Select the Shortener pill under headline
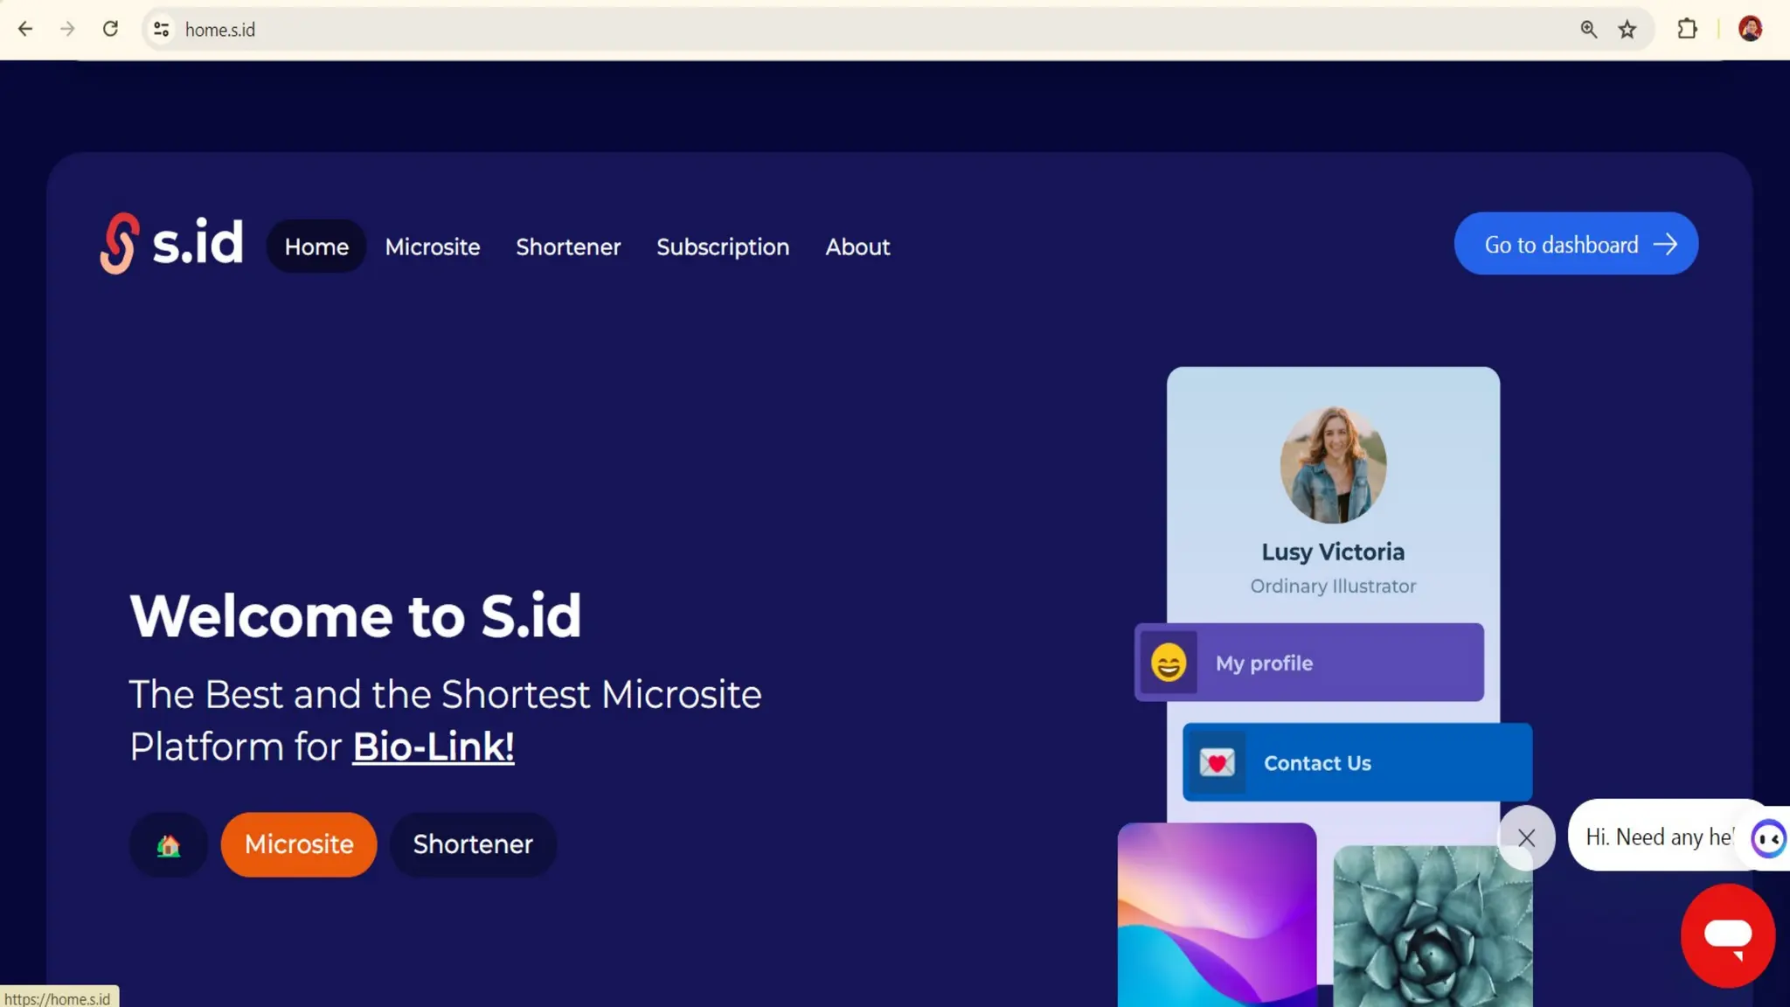Screen dimensions: 1790x1007 click(473, 844)
